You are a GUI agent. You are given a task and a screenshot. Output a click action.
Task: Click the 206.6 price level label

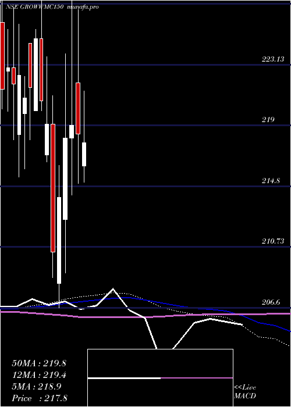coord(271,302)
